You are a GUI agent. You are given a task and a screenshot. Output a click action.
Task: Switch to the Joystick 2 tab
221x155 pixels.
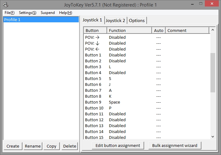click(x=115, y=20)
